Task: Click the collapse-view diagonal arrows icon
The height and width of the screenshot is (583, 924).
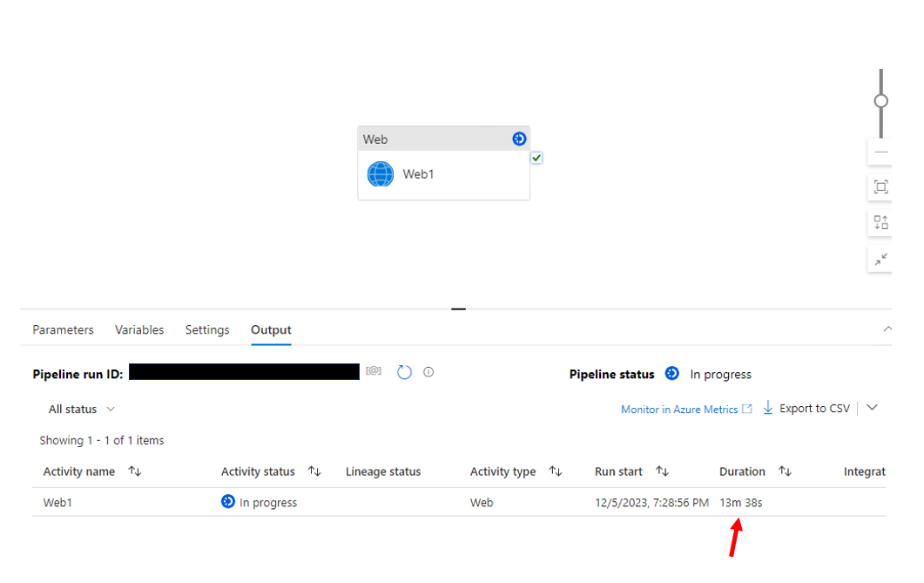Action: [x=880, y=259]
